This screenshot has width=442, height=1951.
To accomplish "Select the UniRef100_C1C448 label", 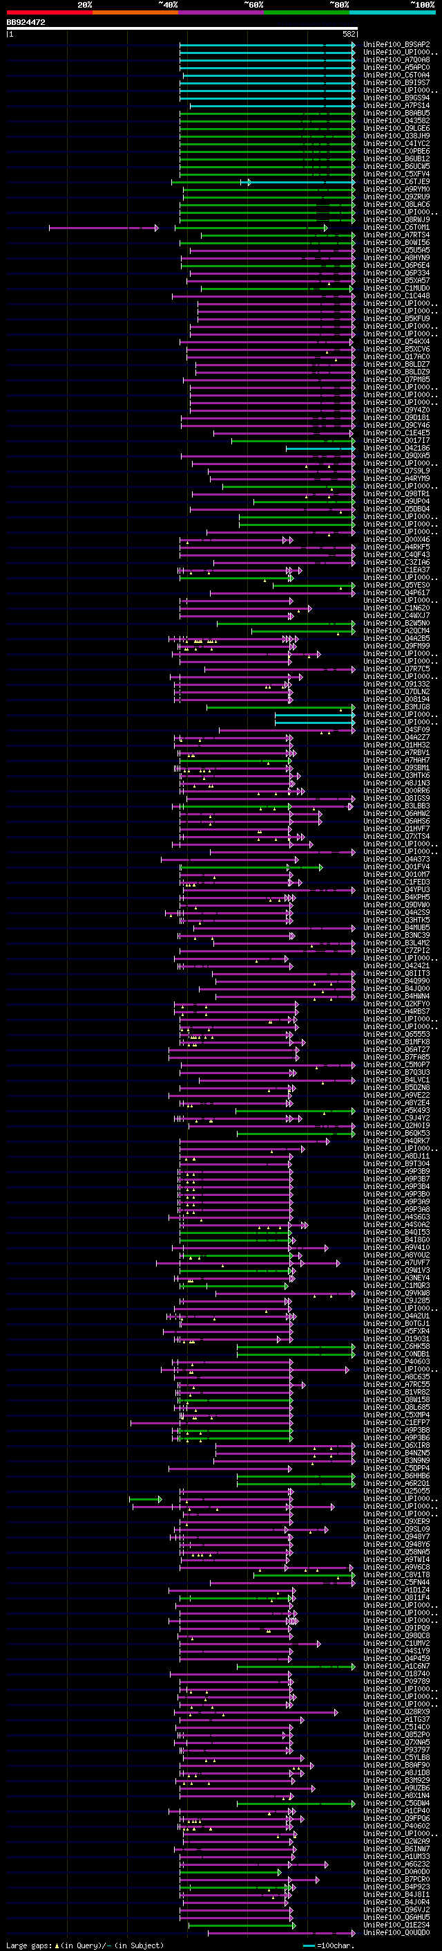I will pos(396,296).
